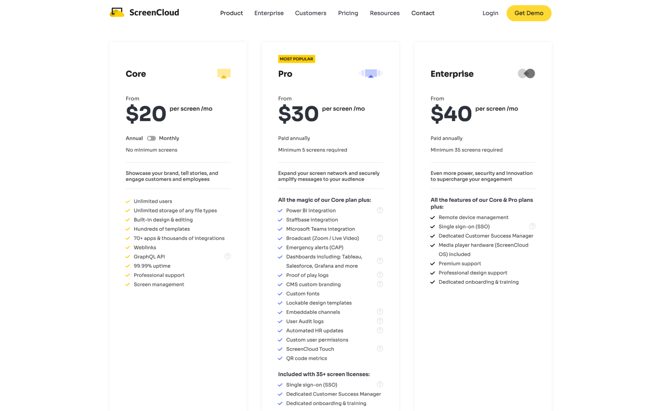
Task: Click help icon next to ScreenCloud Touch
Action: (x=380, y=349)
